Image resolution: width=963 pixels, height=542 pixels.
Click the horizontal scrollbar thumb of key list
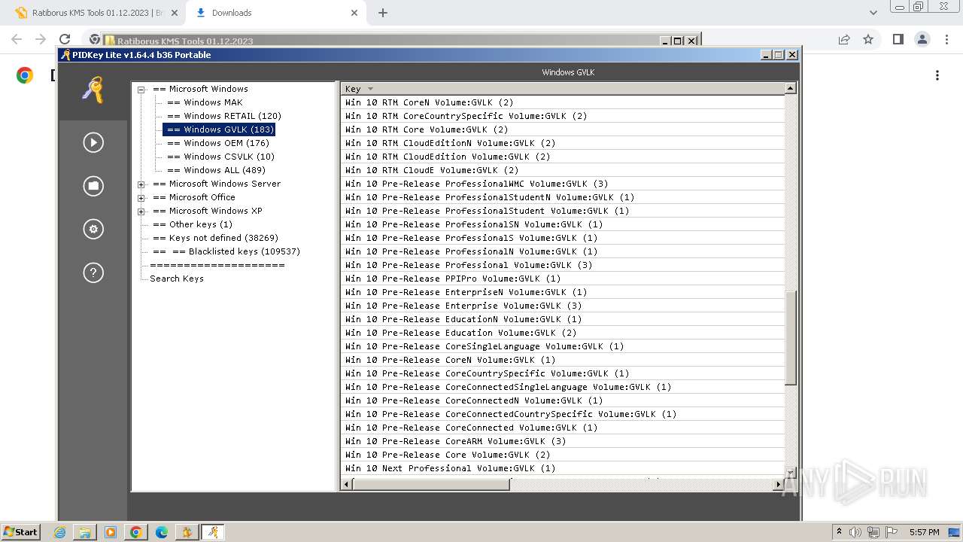pos(431,484)
